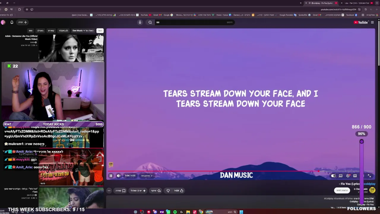Pause the Fix You video
Screen dimensions: 380x214
coord(111,176)
